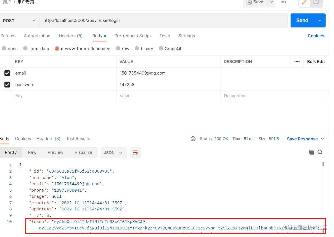Click the email key cell
This screenshot has height=237, width=334.
[x=64, y=73]
